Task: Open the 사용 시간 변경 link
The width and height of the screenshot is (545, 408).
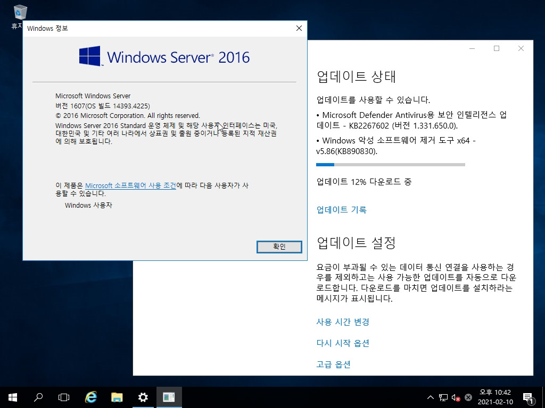Action: point(343,322)
